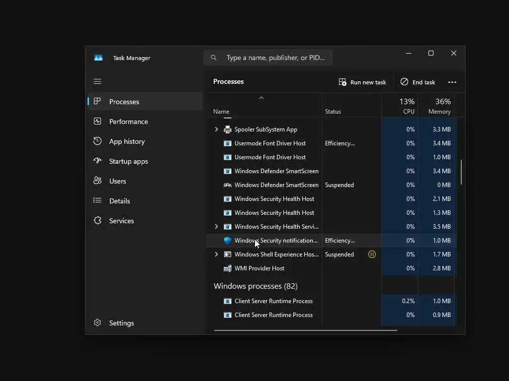Click the Services puzzle icon

tap(97, 220)
